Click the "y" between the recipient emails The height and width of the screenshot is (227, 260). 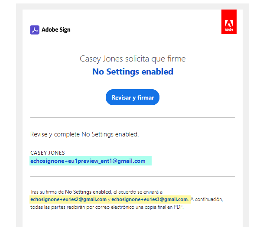coord(109,199)
